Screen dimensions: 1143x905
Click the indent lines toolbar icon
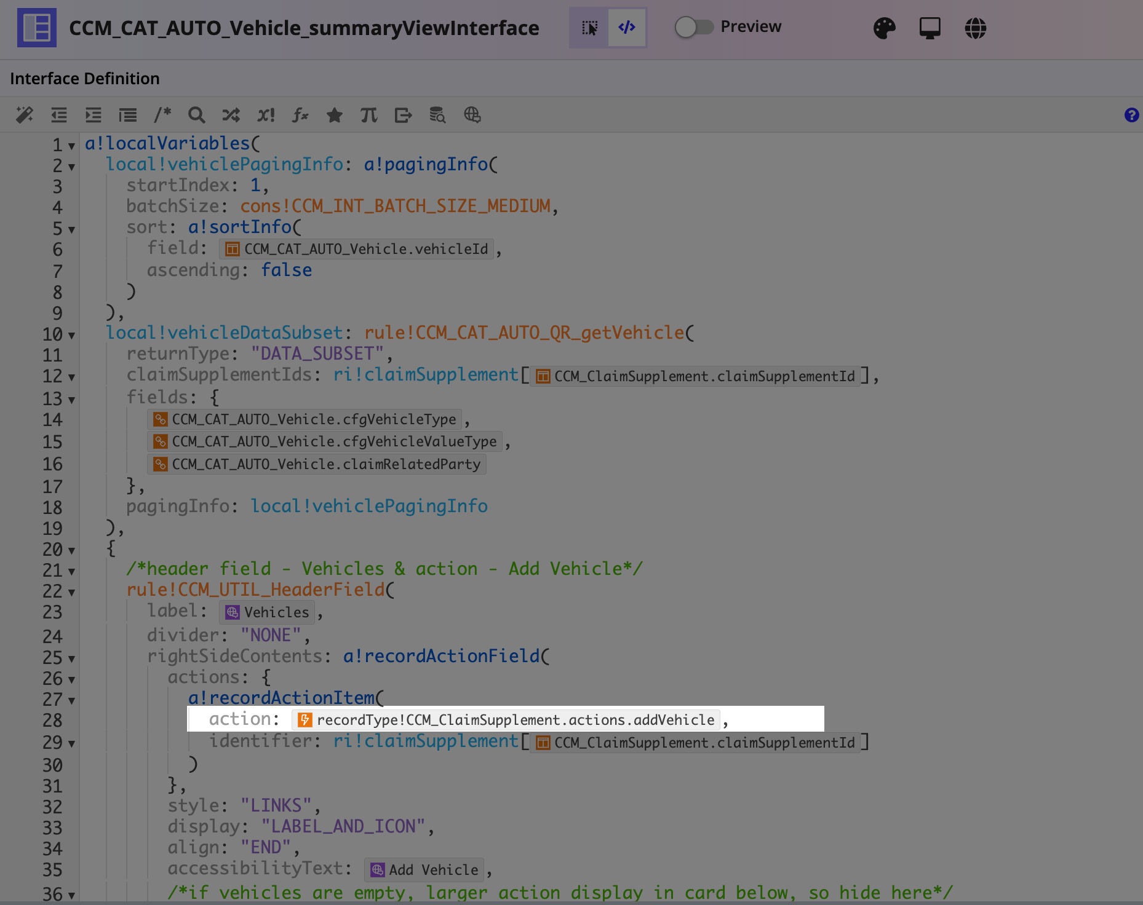[x=94, y=115]
